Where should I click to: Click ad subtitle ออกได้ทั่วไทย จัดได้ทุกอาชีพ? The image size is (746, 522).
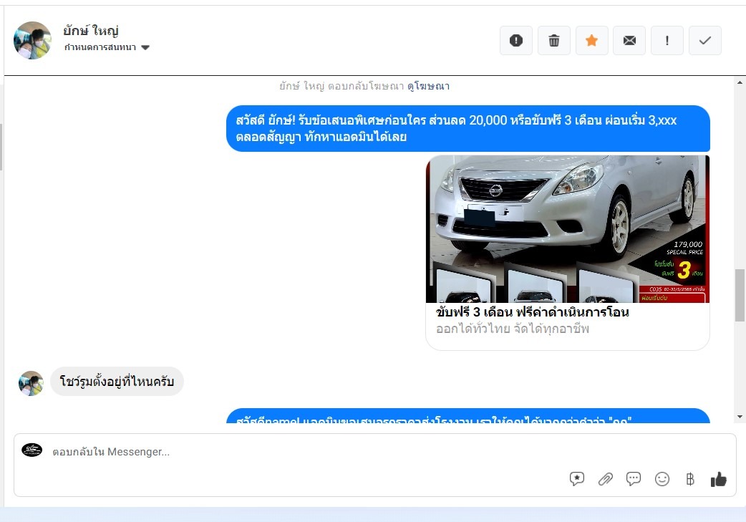pos(513,329)
